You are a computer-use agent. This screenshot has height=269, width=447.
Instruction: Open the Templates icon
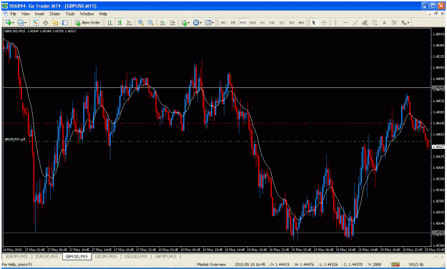click(x=208, y=22)
